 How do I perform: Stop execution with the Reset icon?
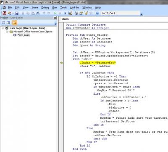coord(65,13)
